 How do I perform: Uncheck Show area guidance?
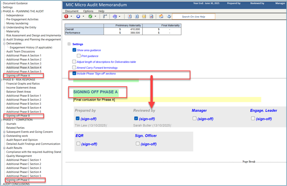tap(74, 50)
